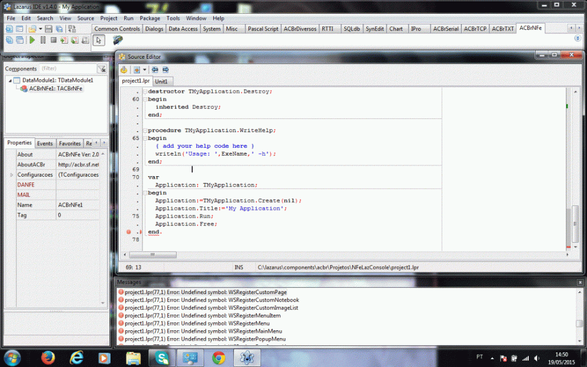Switch to the Favorites tab in Object Inspector
This screenshot has height=367, width=587.
coord(70,144)
